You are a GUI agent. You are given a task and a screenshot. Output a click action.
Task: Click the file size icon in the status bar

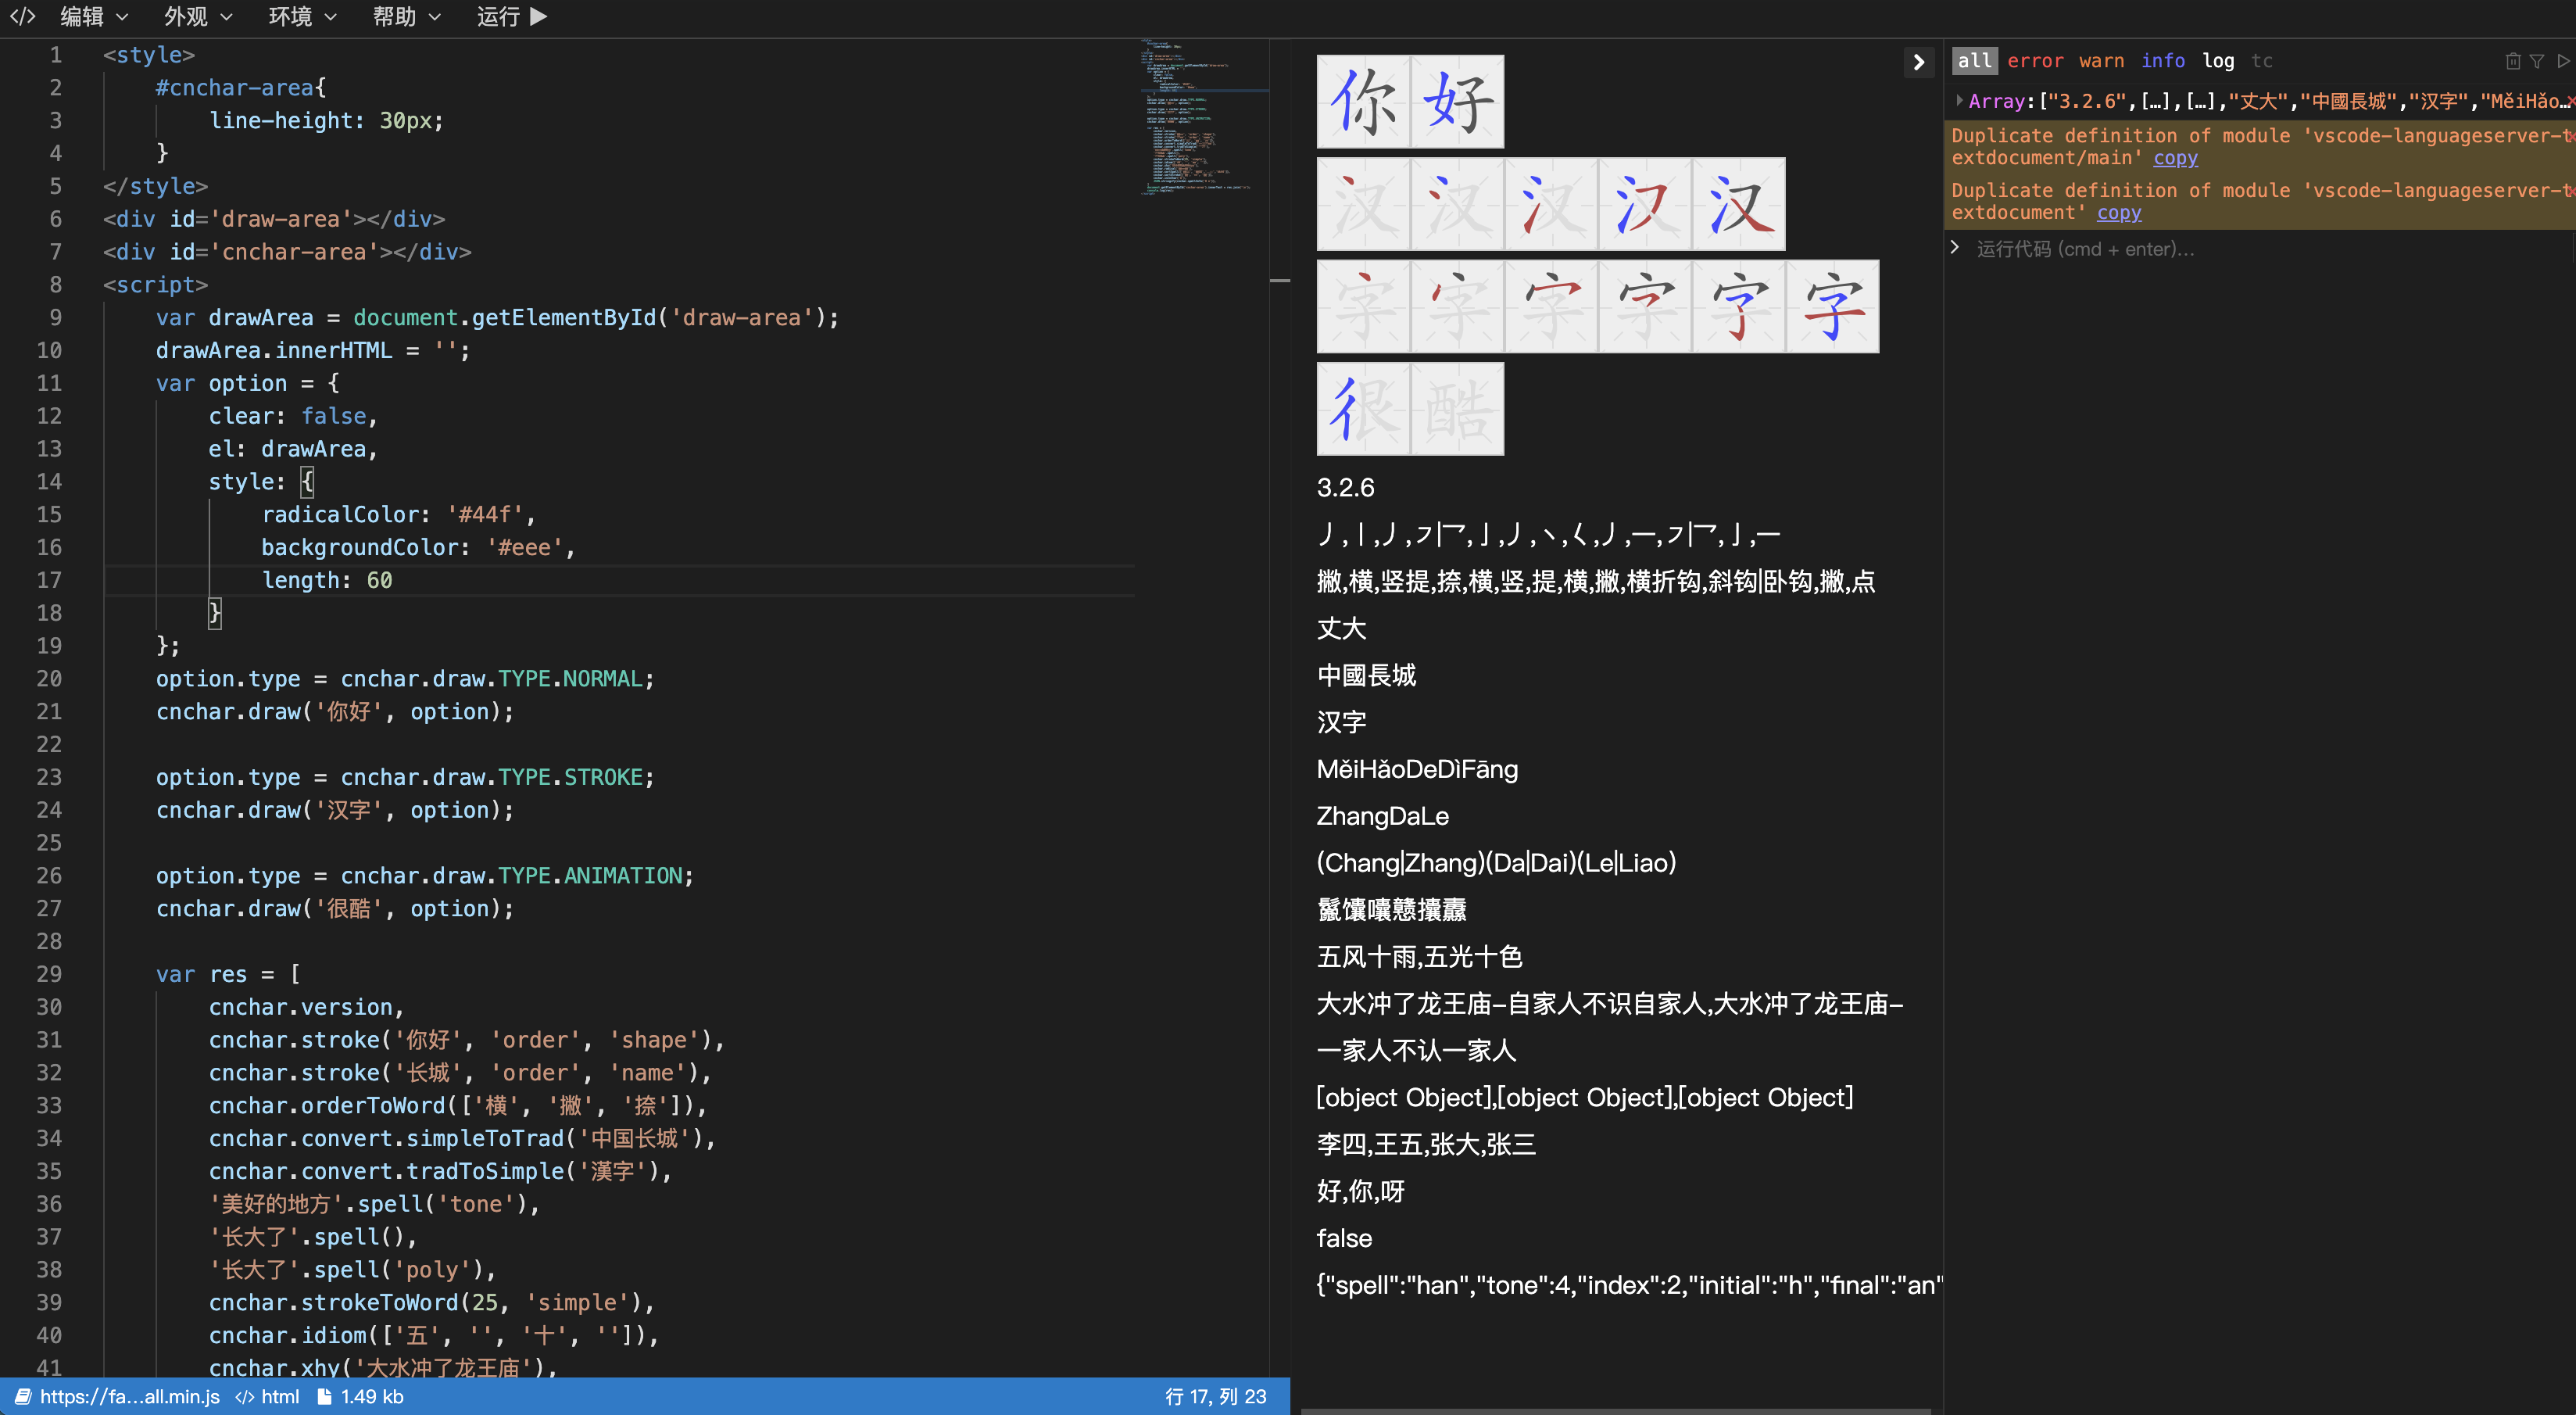[x=324, y=1397]
